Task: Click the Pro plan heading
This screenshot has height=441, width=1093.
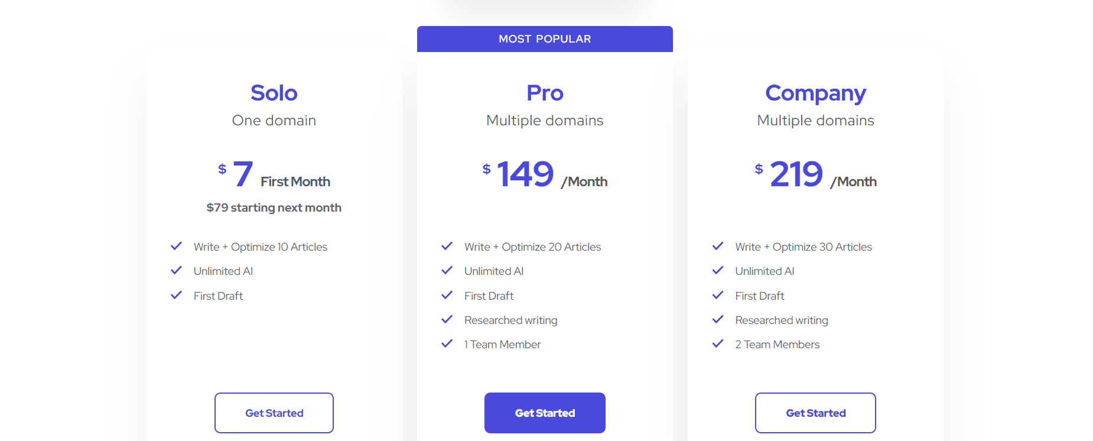Action: [545, 93]
